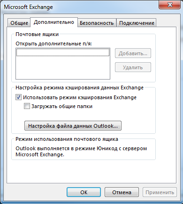Click inside the additional mailboxes list

tap(63, 64)
